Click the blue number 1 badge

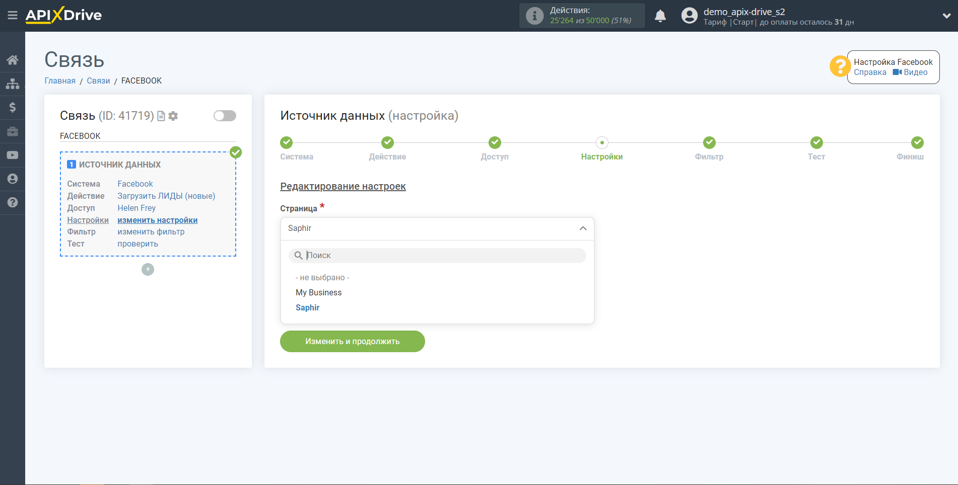tap(72, 165)
